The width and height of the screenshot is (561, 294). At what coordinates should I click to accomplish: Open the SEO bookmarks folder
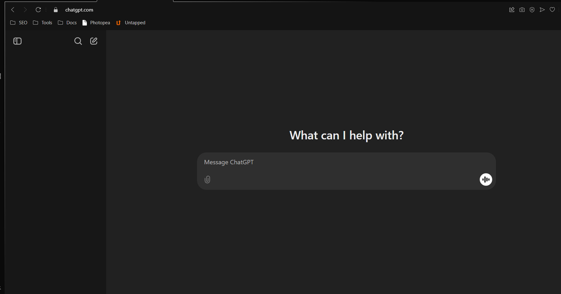[19, 22]
